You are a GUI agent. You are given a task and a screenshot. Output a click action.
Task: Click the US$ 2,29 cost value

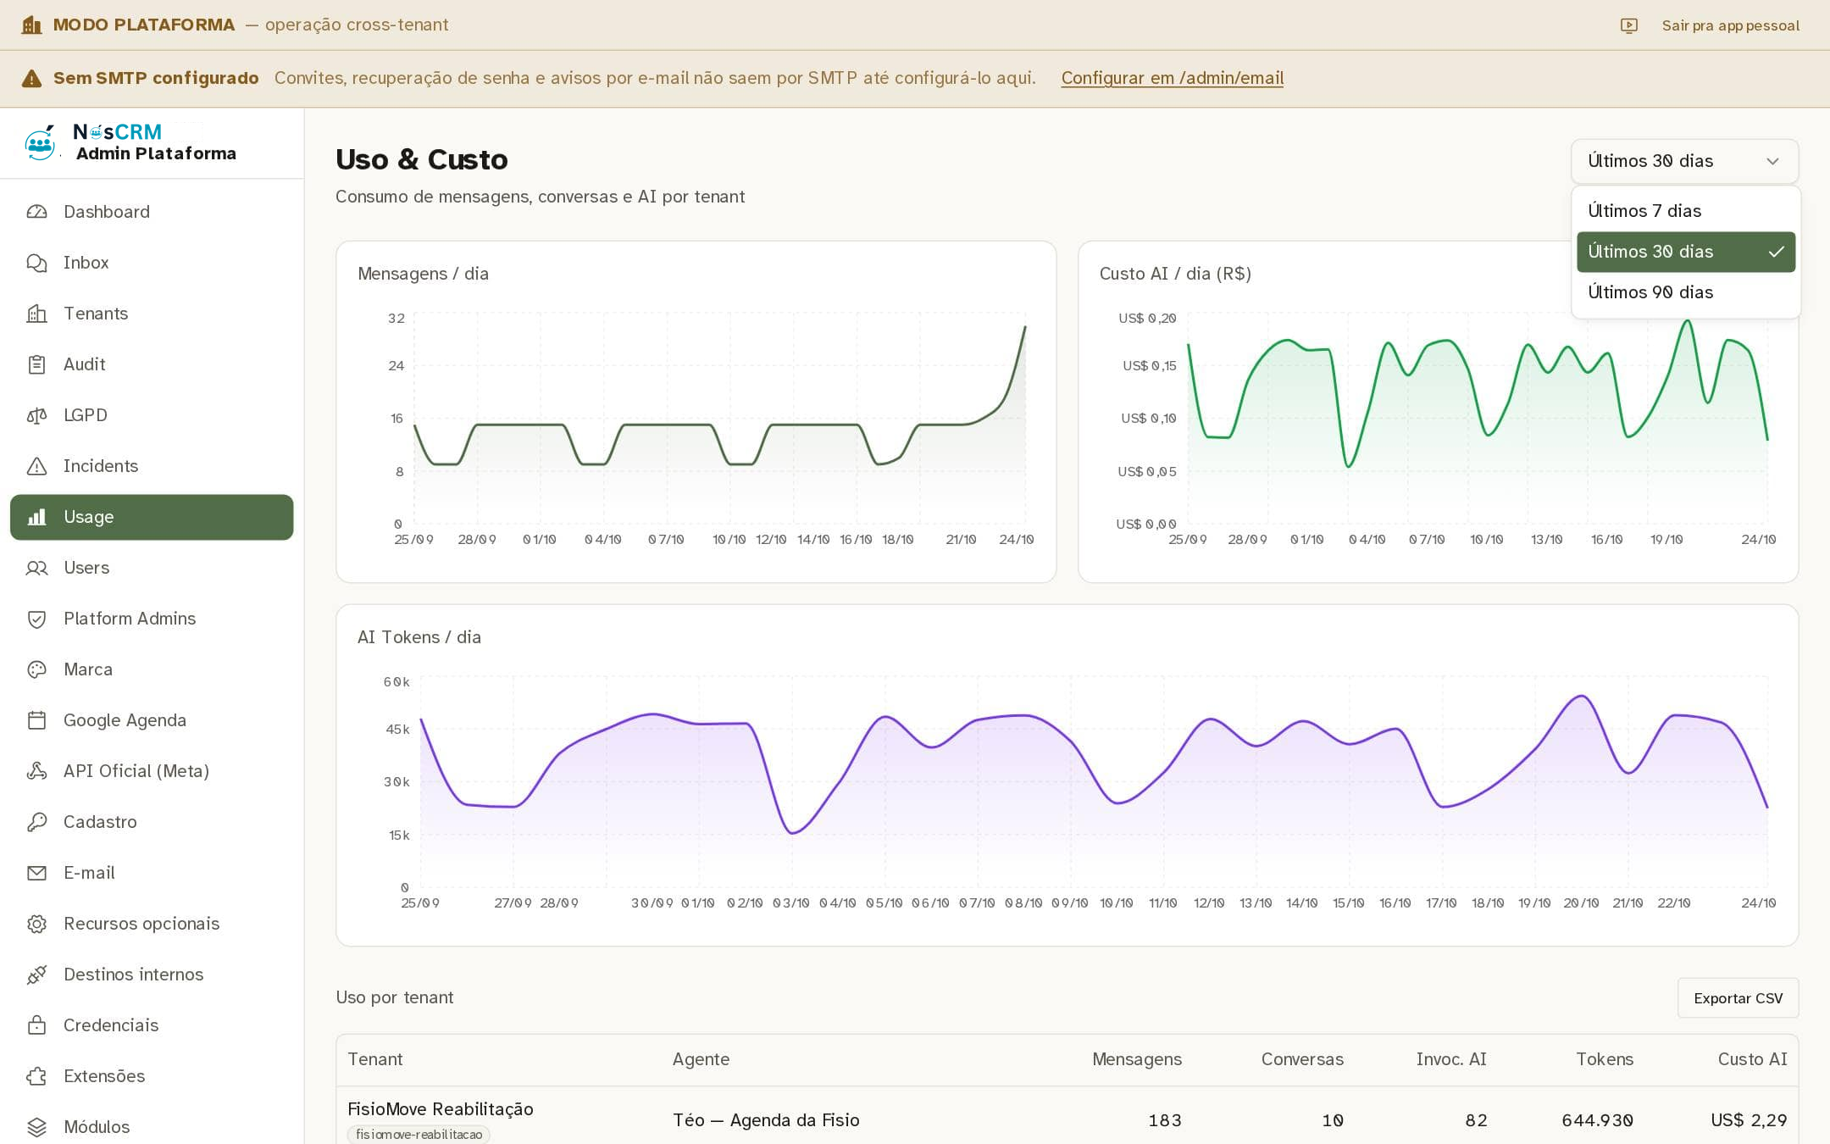click(x=1749, y=1120)
